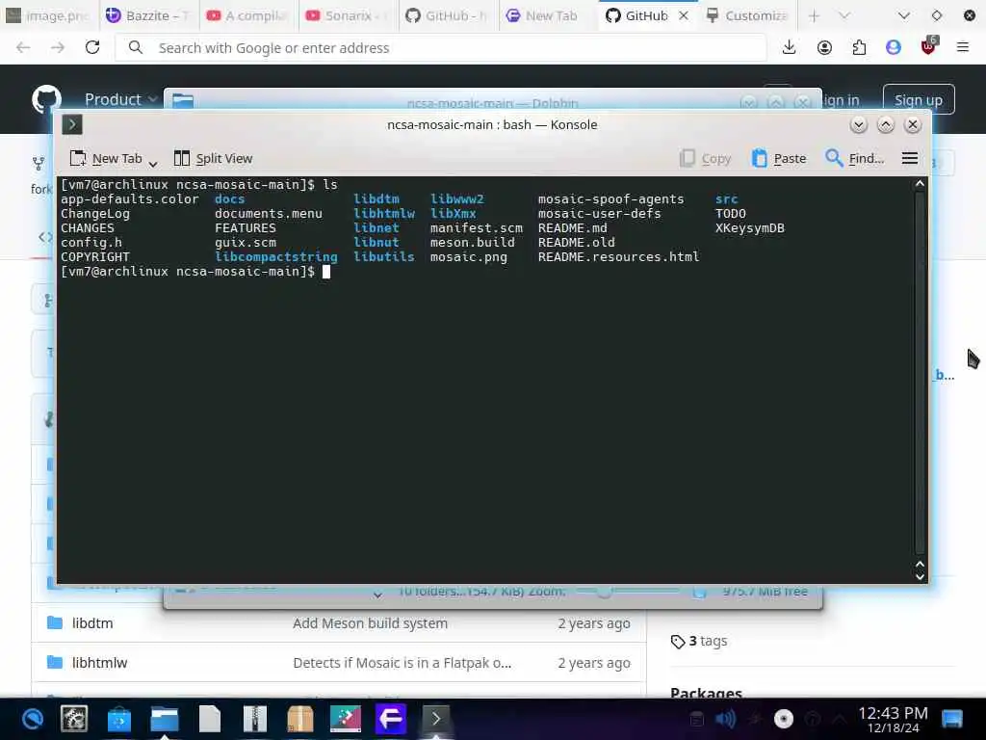Open the Konsole hamburger menu
The image size is (986, 740).
point(909,159)
